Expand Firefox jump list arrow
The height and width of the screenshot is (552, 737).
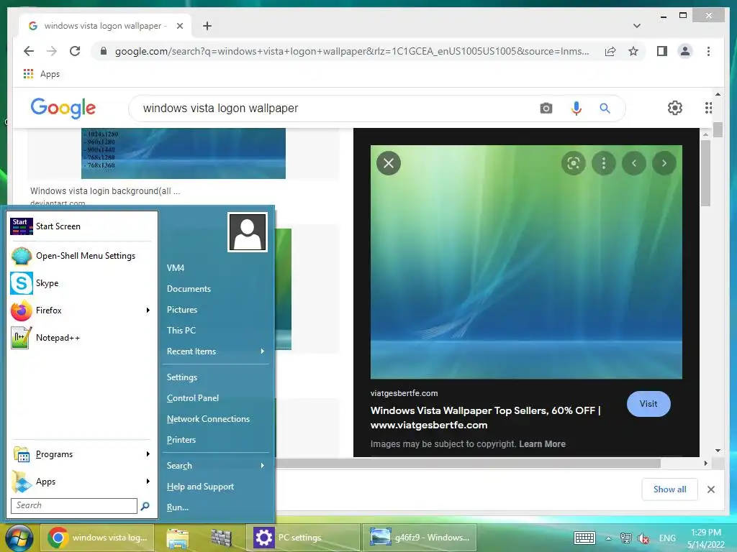(x=148, y=310)
